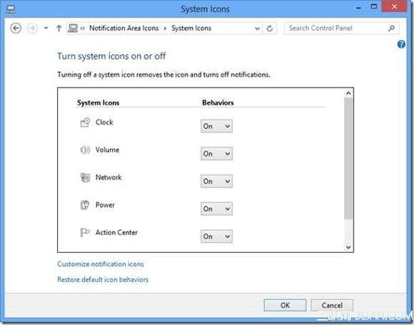
Task: Select Notification Area Icons breadcrumb
Action: tap(124, 28)
